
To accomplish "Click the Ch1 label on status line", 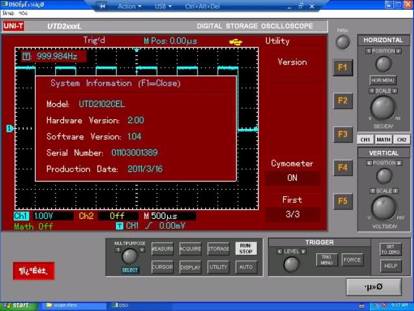I will tap(21, 216).
